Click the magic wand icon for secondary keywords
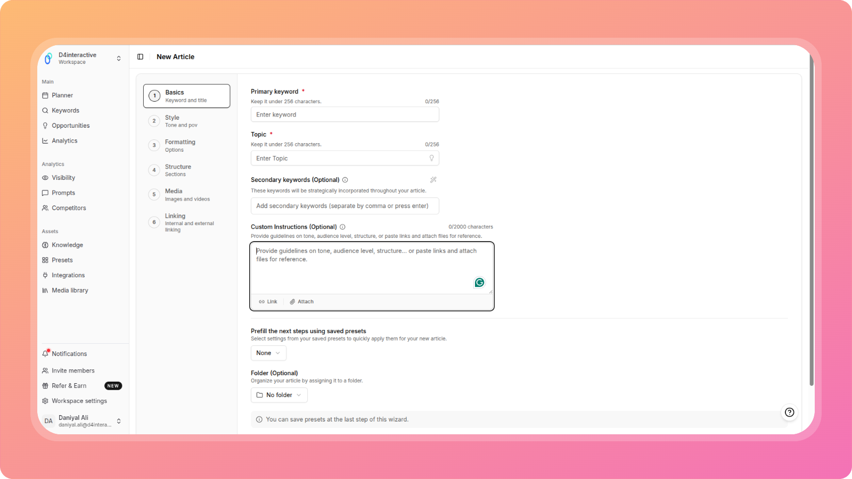 (x=433, y=180)
